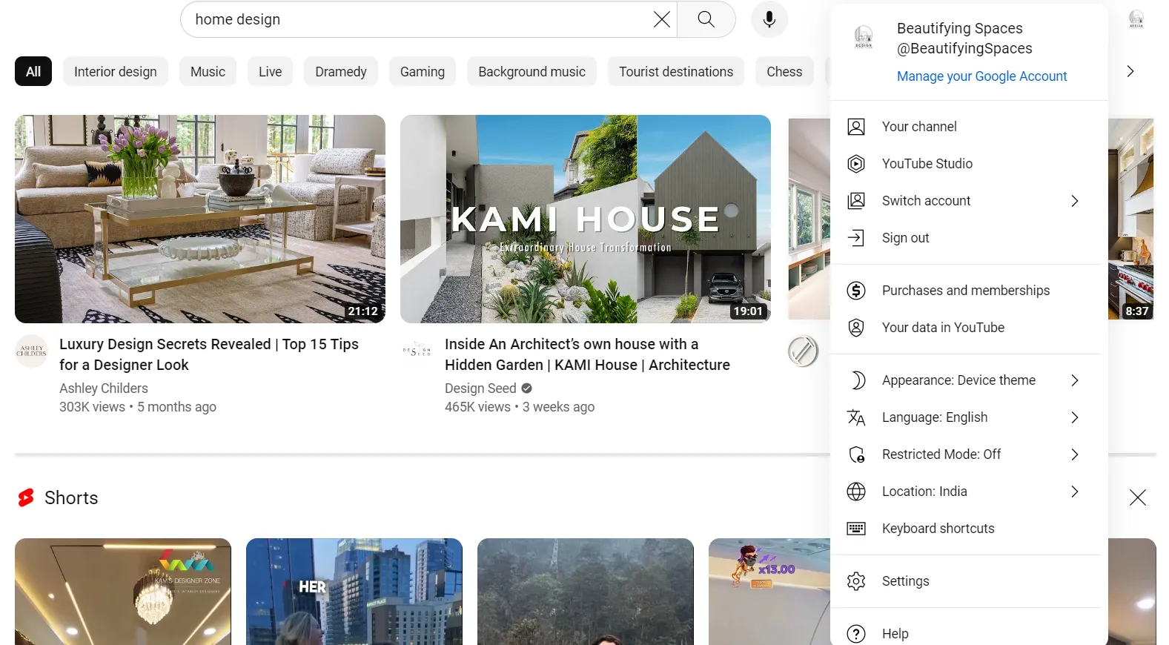Expand the Switch account submenu
The width and height of the screenshot is (1169, 645).
click(x=1074, y=201)
